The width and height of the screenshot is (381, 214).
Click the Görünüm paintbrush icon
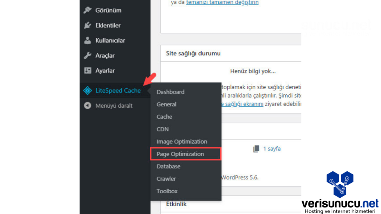(87, 10)
